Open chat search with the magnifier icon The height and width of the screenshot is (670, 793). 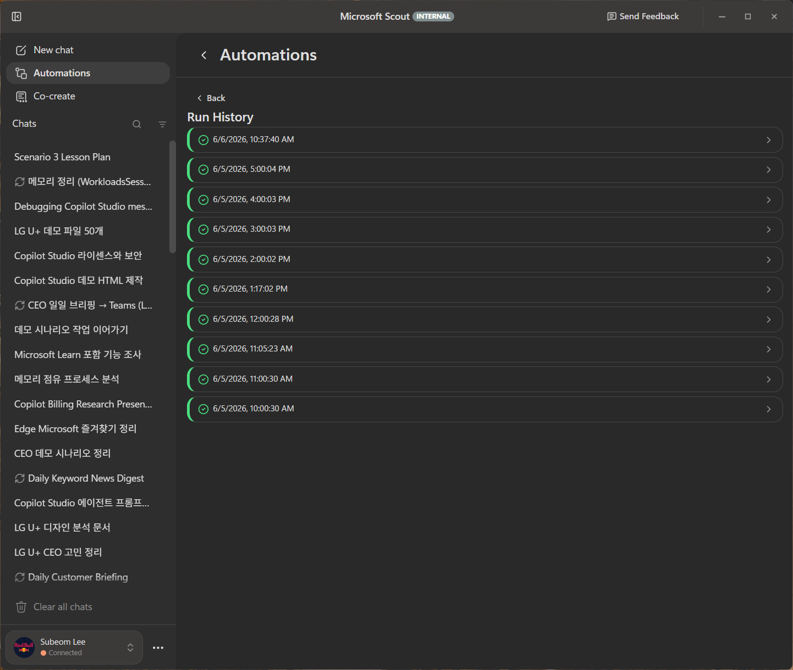pyautogui.click(x=137, y=125)
